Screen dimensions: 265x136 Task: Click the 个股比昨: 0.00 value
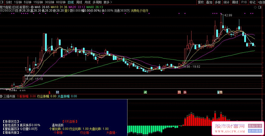click(x=59, y=129)
